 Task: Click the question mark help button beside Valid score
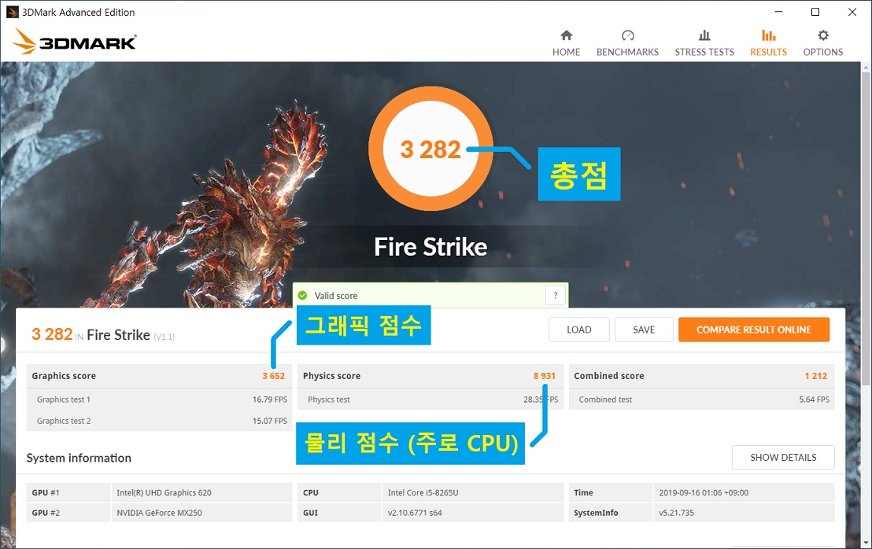click(555, 295)
